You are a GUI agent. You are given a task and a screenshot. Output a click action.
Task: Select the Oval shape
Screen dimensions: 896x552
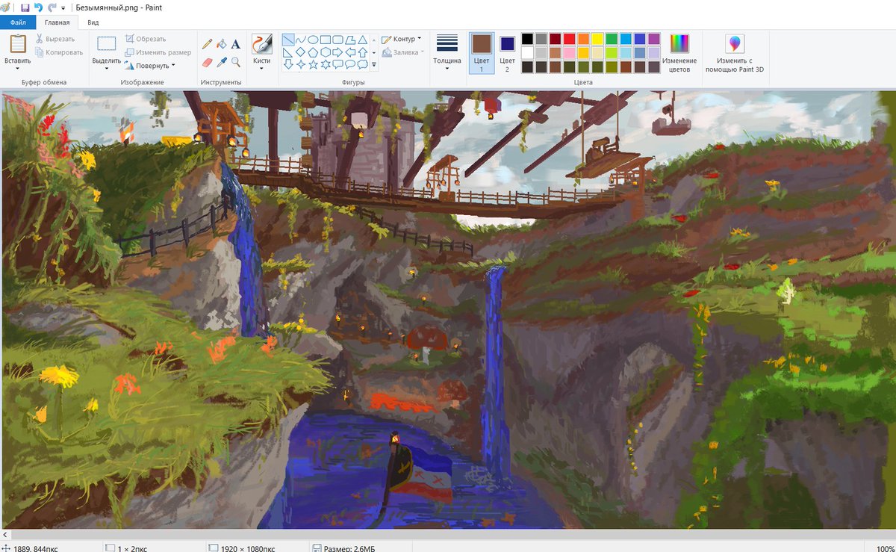314,40
